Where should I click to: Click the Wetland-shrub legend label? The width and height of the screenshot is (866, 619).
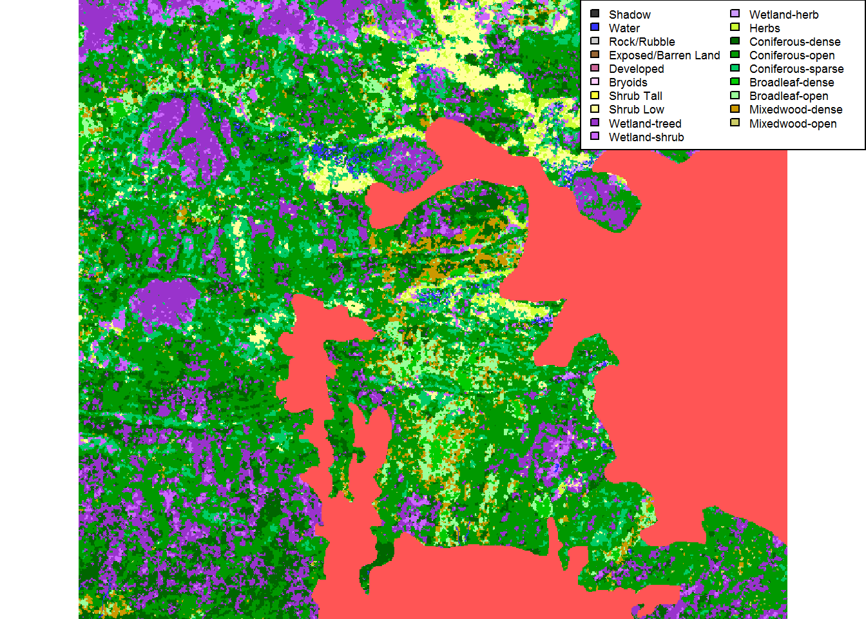pyautogui.click(x=646, y=137)
